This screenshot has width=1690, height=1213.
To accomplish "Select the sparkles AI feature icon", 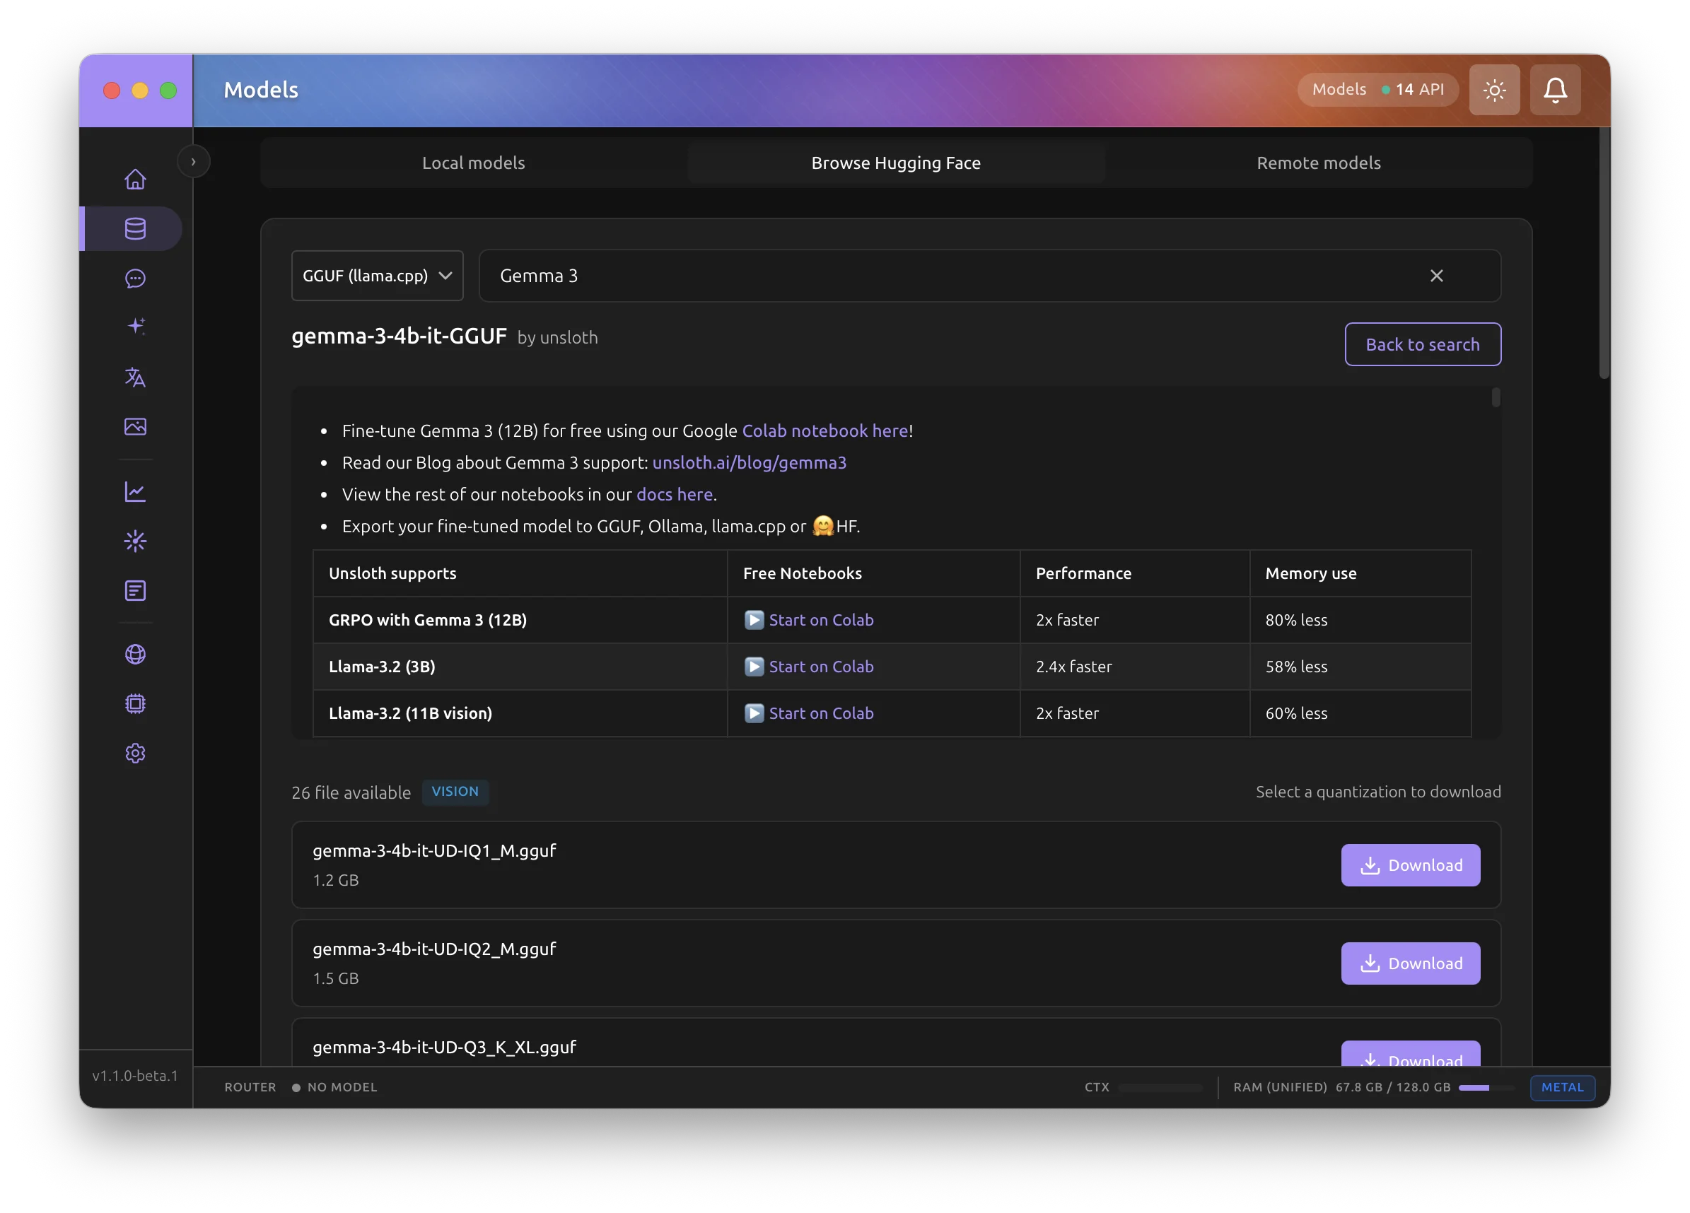I will [135, 326].
